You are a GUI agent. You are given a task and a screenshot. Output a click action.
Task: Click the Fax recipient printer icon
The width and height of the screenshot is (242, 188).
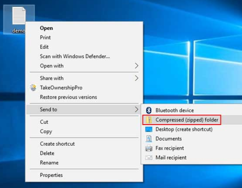[x=149, y=148]
